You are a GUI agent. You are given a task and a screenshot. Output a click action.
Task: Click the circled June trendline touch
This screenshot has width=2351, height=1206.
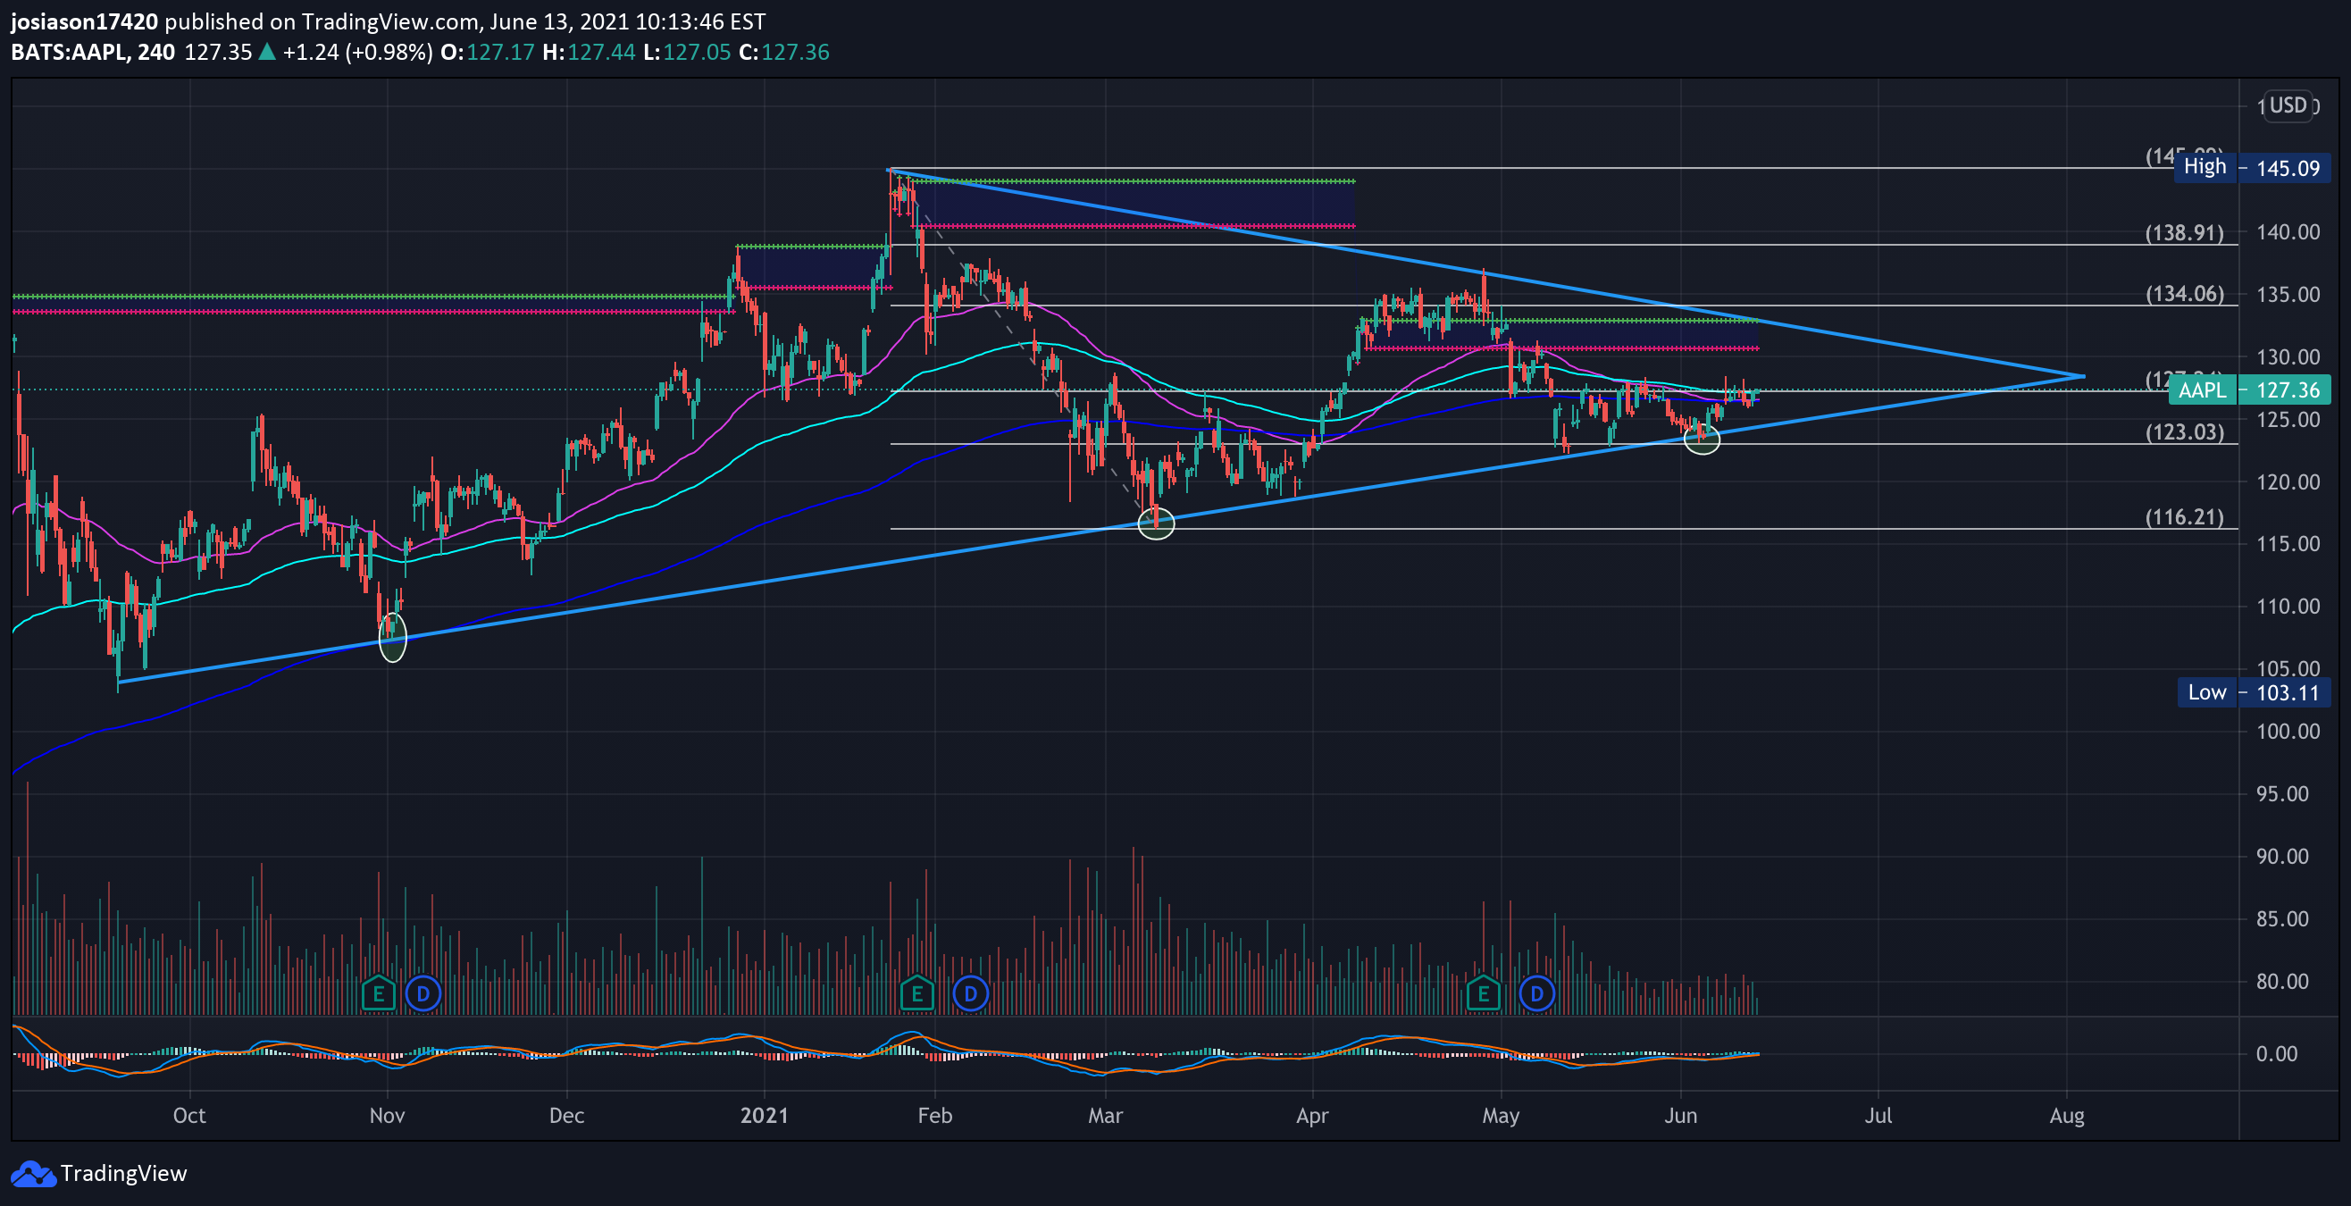(1703, 440)
